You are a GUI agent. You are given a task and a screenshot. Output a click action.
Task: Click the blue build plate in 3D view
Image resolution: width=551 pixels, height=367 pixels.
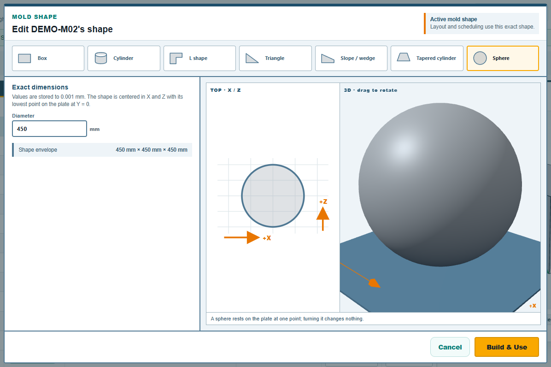pyautogui.click(x=439, y=288)
